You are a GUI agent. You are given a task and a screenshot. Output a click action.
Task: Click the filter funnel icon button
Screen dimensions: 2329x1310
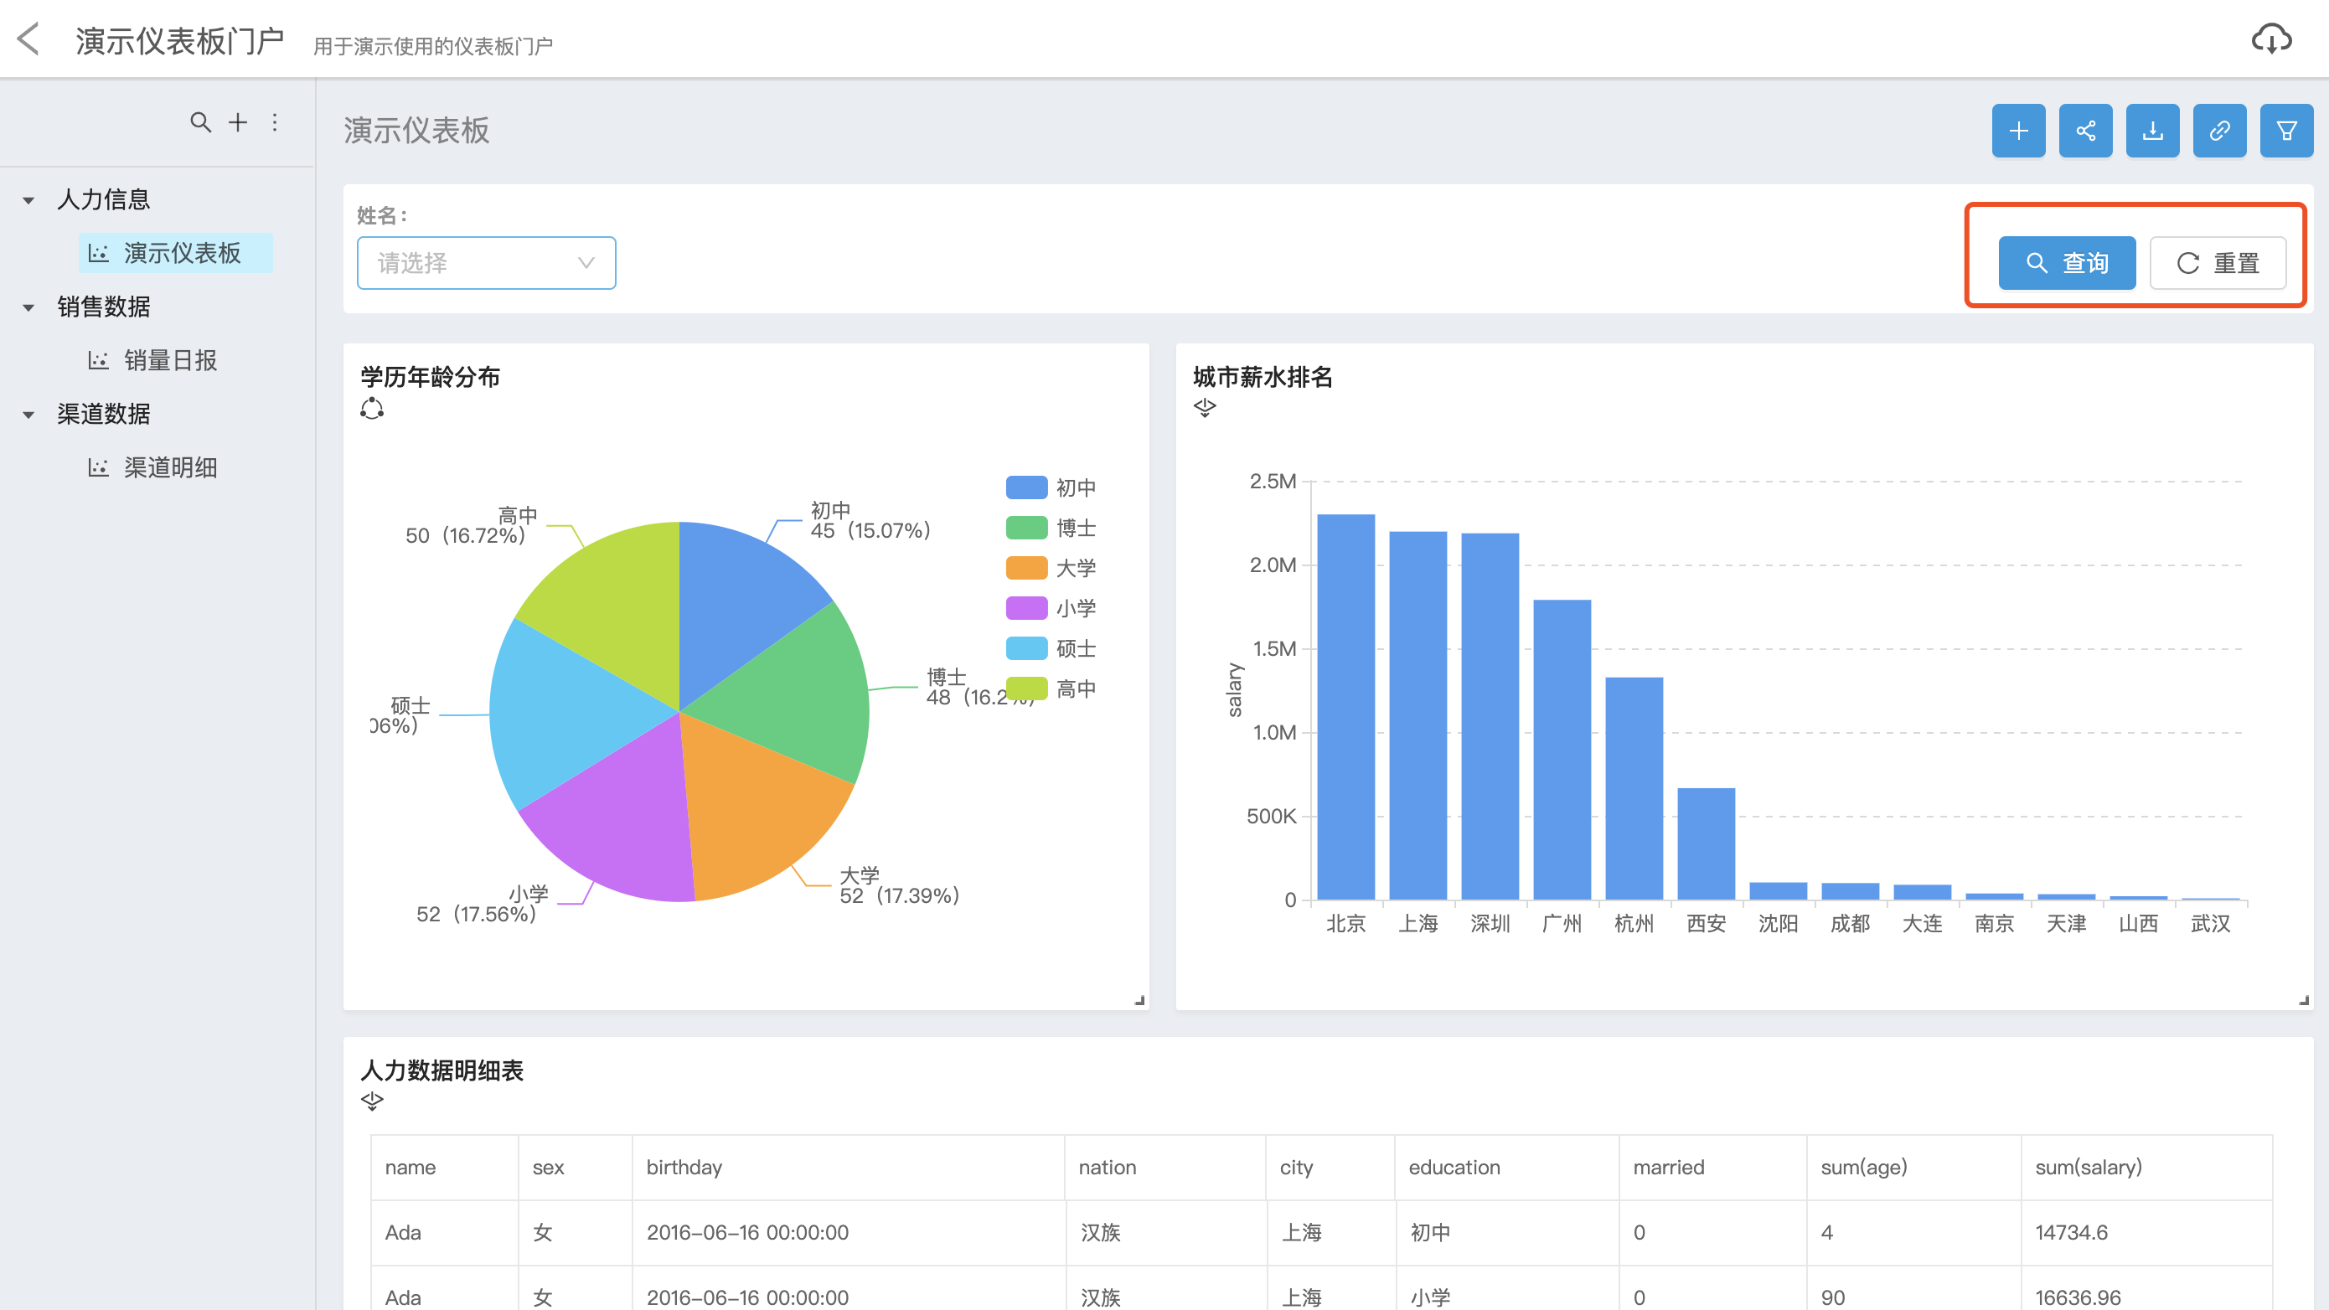click(x=2285, y=132)
